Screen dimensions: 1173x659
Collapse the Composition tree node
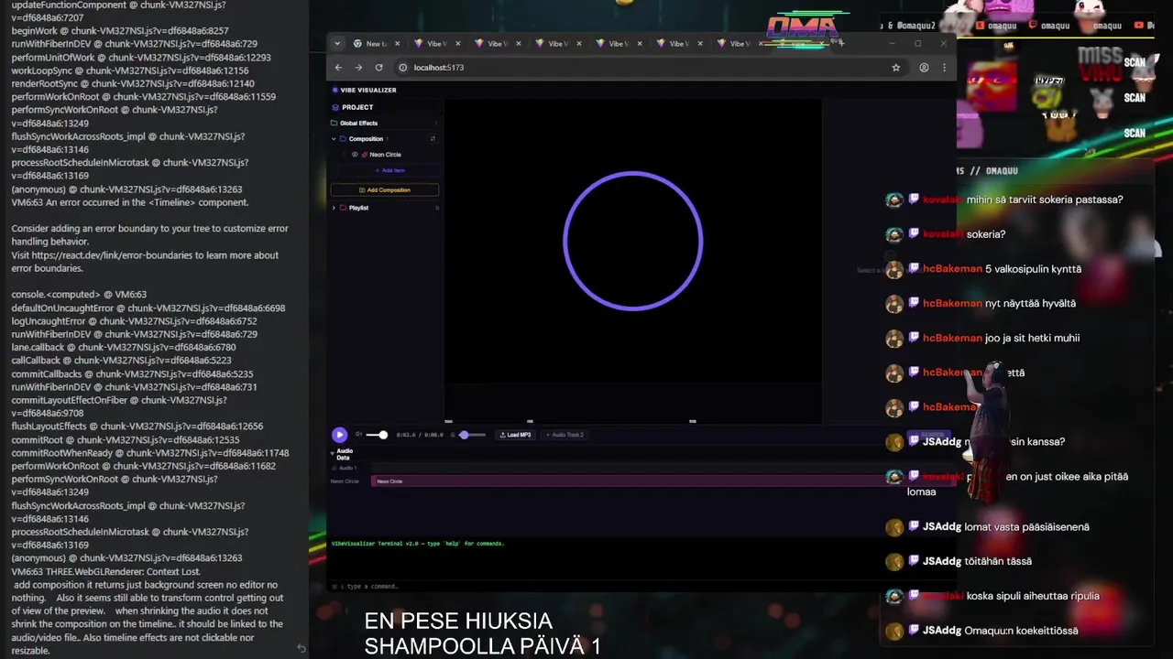(x=334, y=139)
